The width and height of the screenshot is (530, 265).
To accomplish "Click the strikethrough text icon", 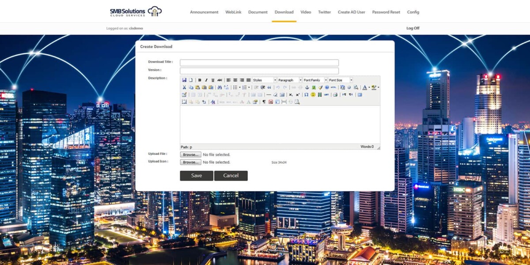I will click(x=219, y=80).
